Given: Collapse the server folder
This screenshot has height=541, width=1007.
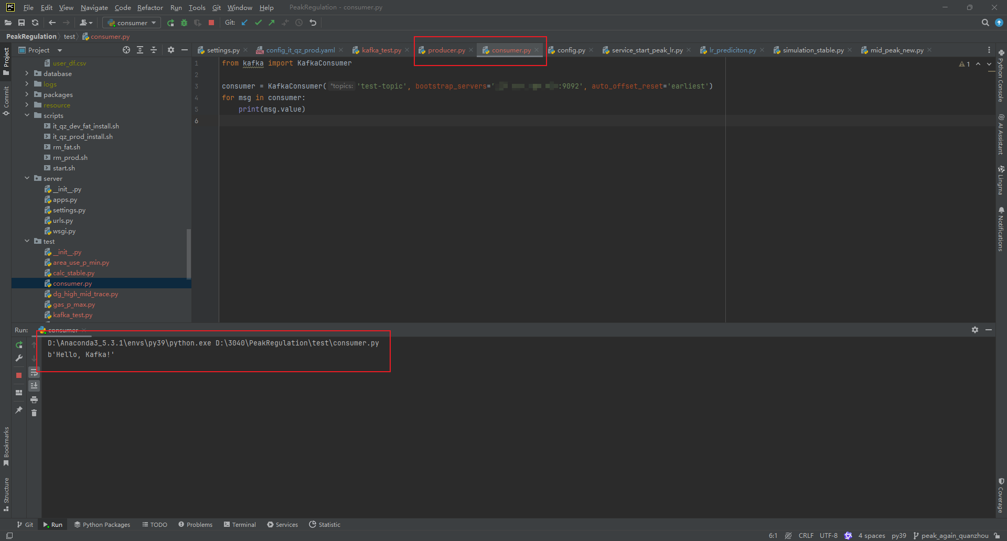Looking at the screenshot, I should 27,178.
